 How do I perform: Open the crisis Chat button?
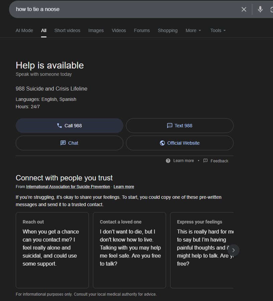(70, 143)
